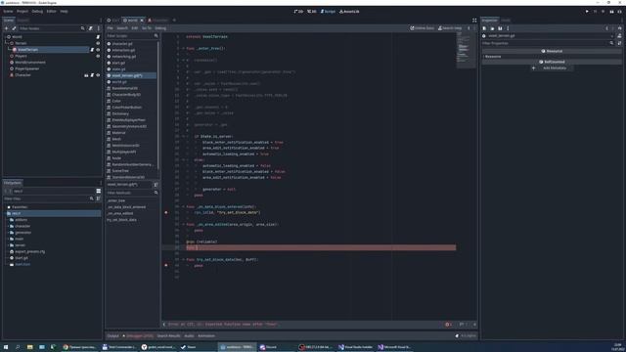The width and height of the screenshot is (626, 352).
Task: Open the script editor Search menu
Action: [122, 28]
